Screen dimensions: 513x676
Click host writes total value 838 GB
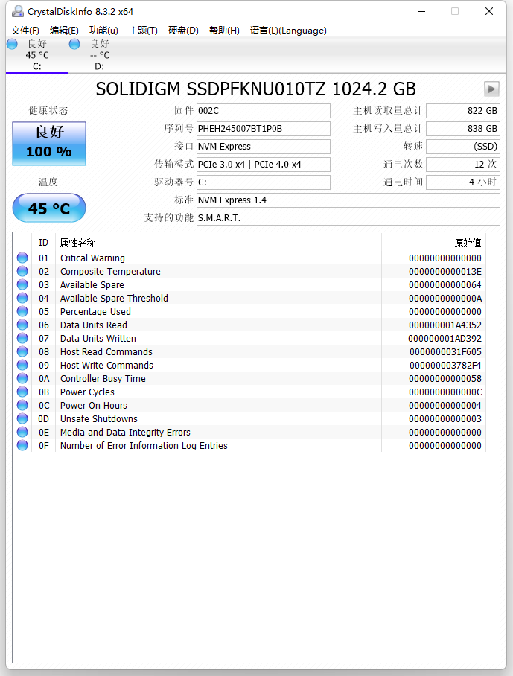[463, 129]
